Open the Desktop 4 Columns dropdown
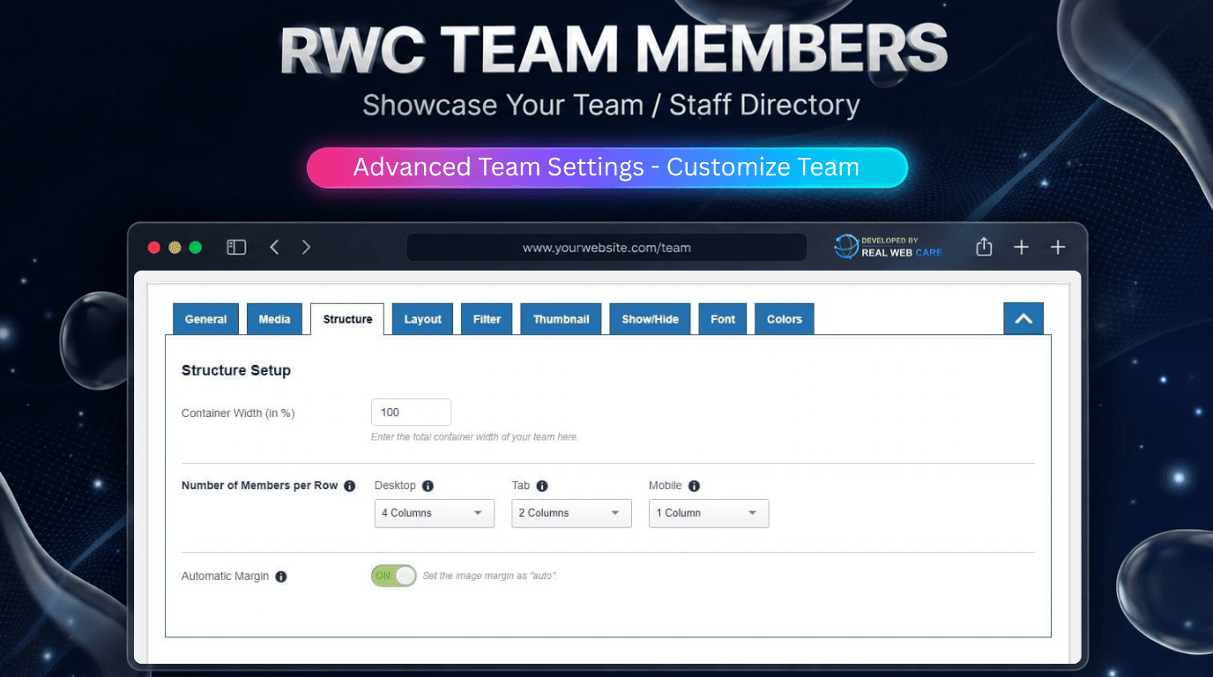1213x677 pixels. coord(435,513)
